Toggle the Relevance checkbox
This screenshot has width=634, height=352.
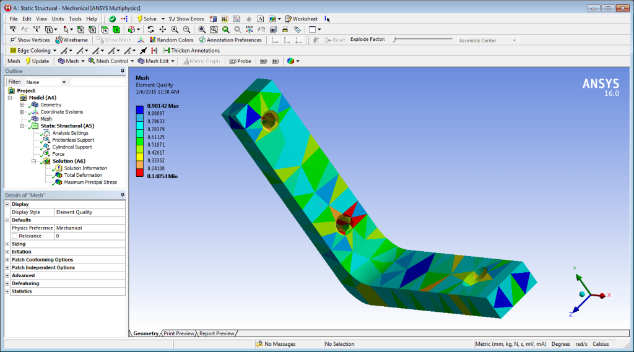15,236
